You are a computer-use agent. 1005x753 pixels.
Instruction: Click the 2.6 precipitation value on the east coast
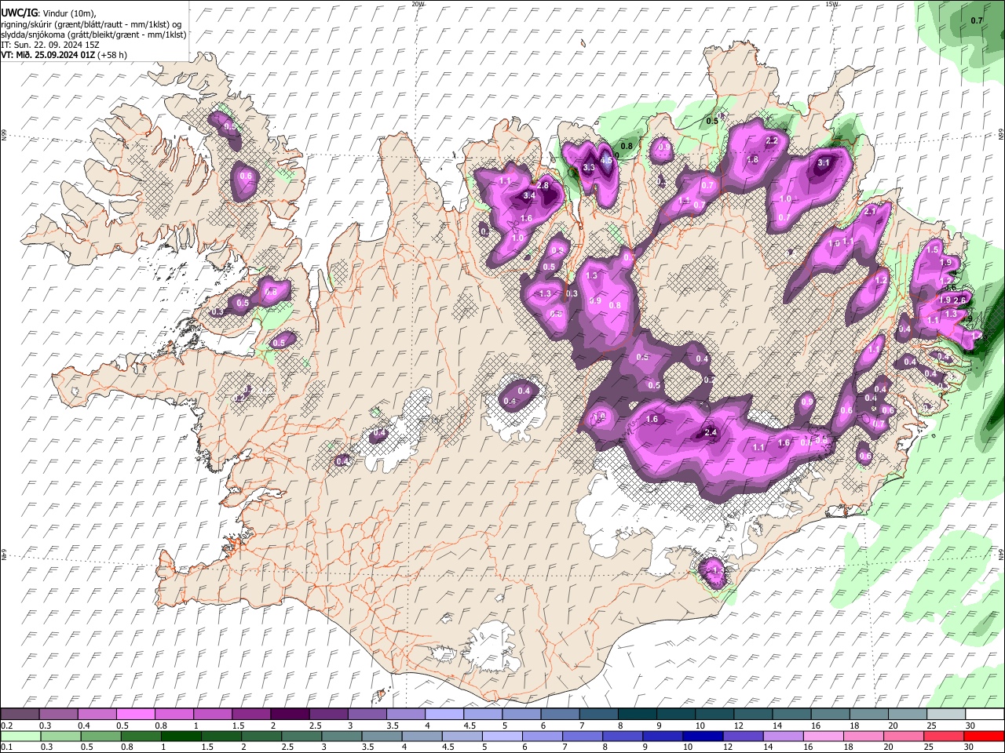[x=959, y=300]
